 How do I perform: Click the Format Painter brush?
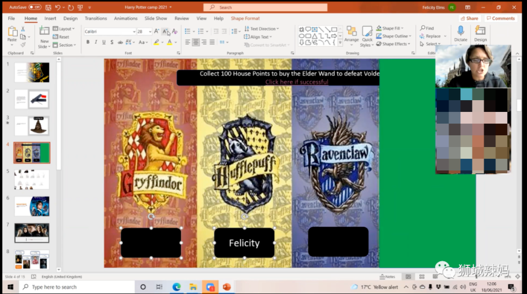[23, 45]
